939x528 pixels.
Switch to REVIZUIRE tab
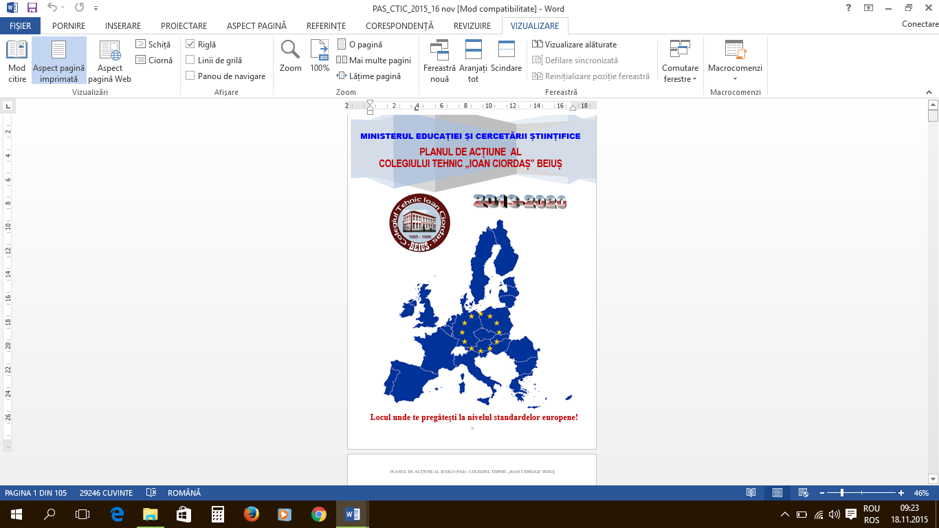point(472,26)
